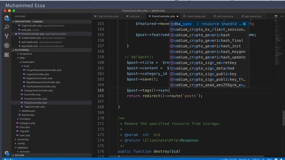Click the UTF-8 encoding in status bar

(x=255, y=159)
